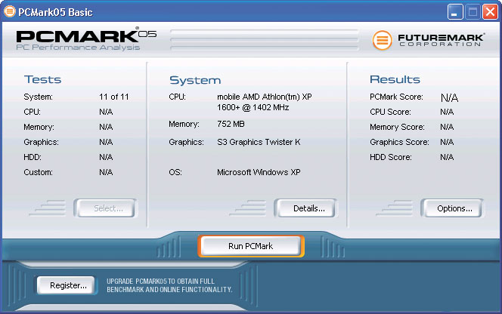Click the progress bar in the header
502x314 pixels.
[263, 40]
